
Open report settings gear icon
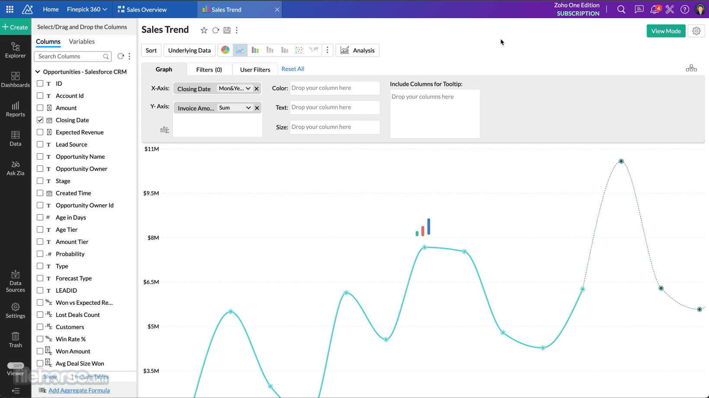(696, 31)
